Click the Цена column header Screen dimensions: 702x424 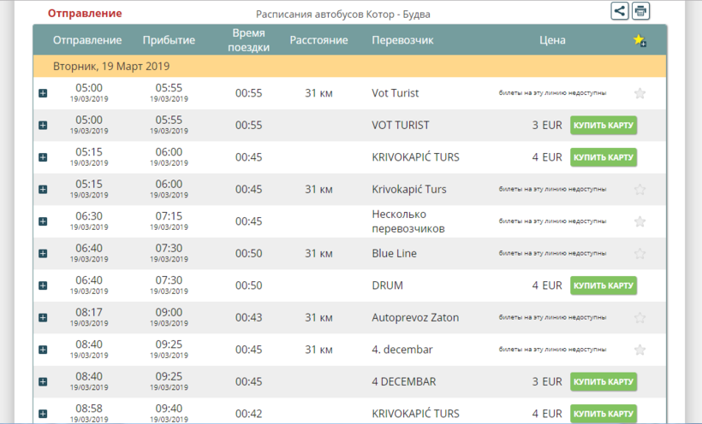click(x=552, y=40)
